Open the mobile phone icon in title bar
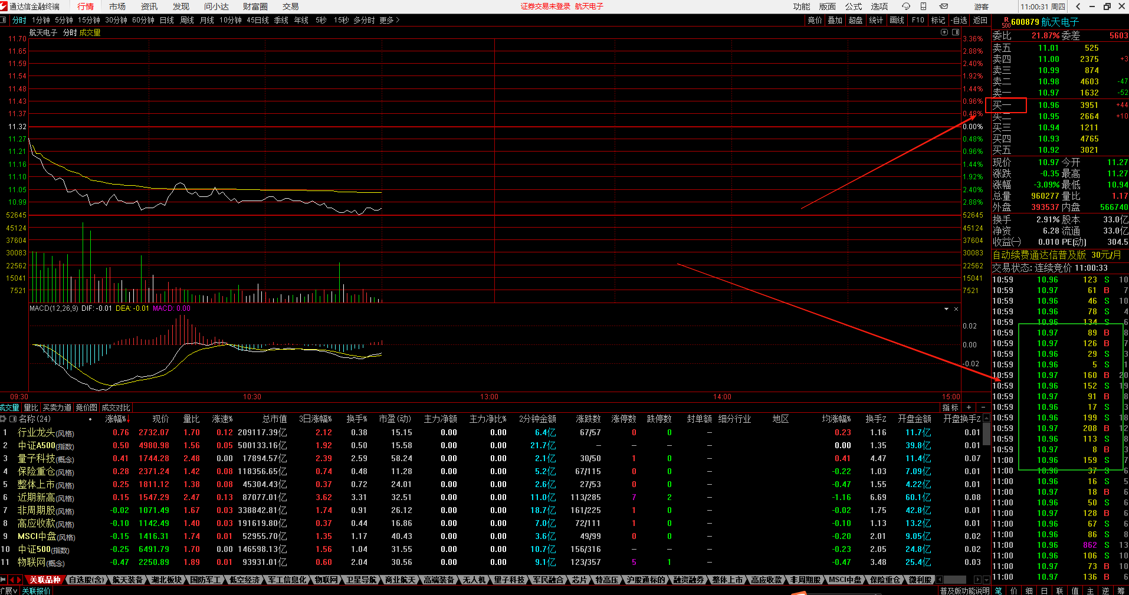1129x595 pixels. coord(924,6)
